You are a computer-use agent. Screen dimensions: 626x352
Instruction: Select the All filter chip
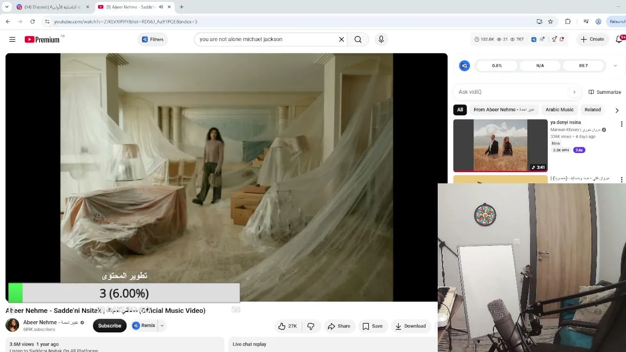coord(460,110)
